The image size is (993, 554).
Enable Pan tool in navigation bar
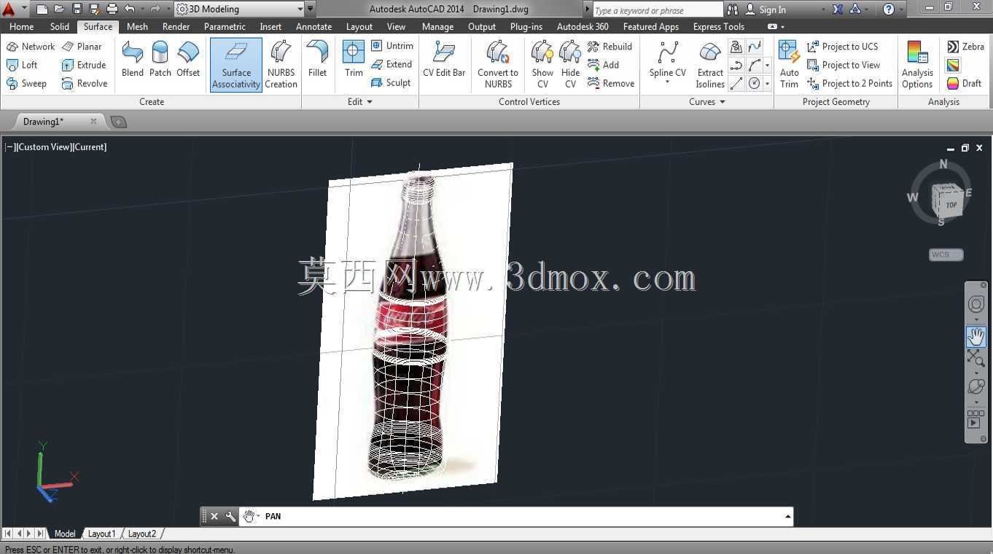pos(976,336)
